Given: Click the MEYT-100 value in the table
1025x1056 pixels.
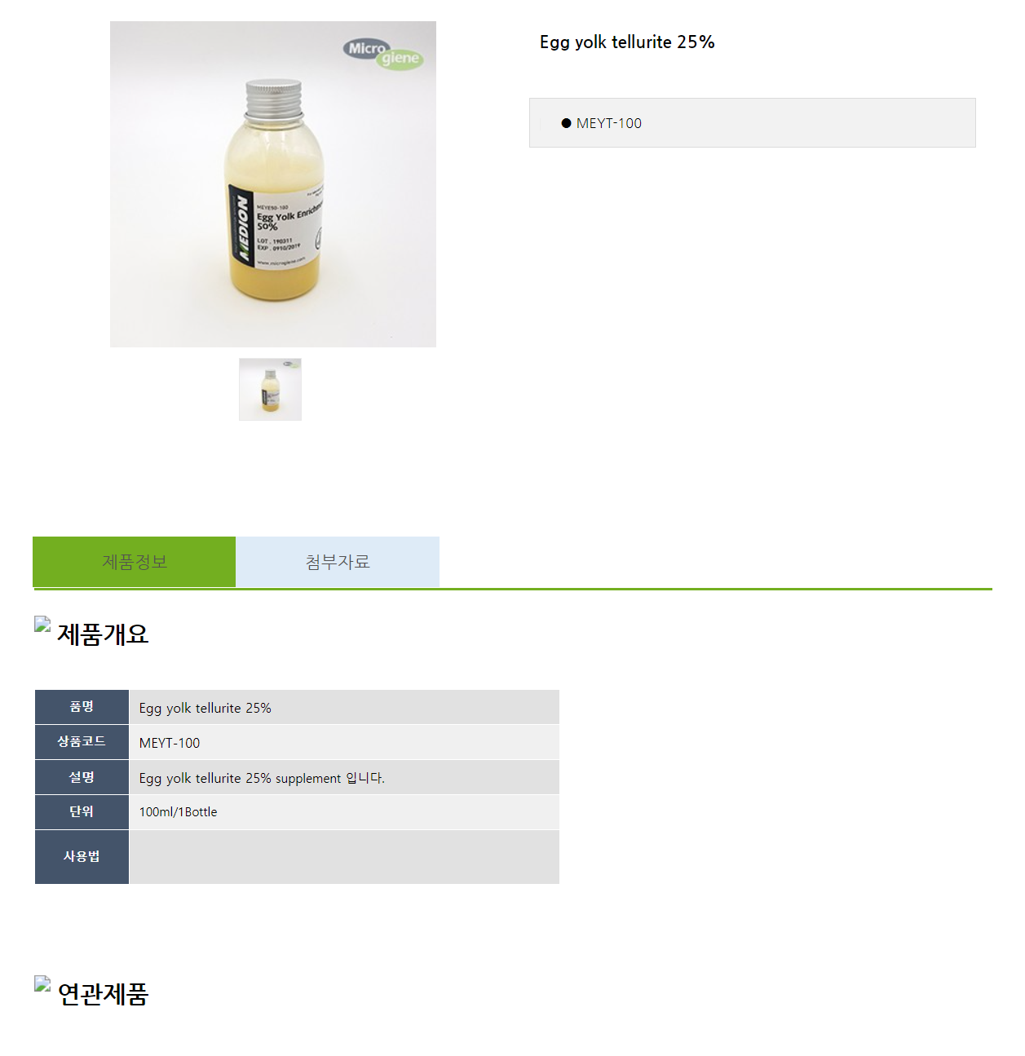Looking at the screenshot, I should pyautogui.click(x=170, y=743).
